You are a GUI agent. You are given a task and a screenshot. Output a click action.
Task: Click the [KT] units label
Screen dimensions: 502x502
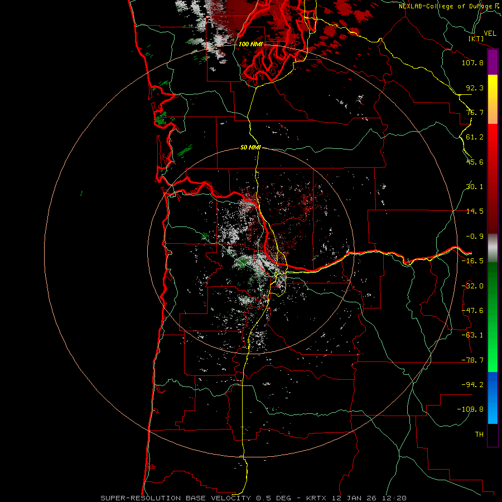(476, 38)
